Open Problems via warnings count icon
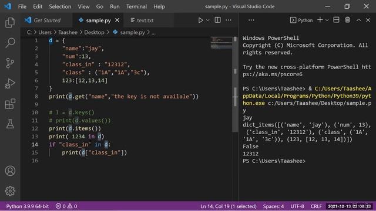Viewport: 376px width, 211px height. (x=72, y=206)
